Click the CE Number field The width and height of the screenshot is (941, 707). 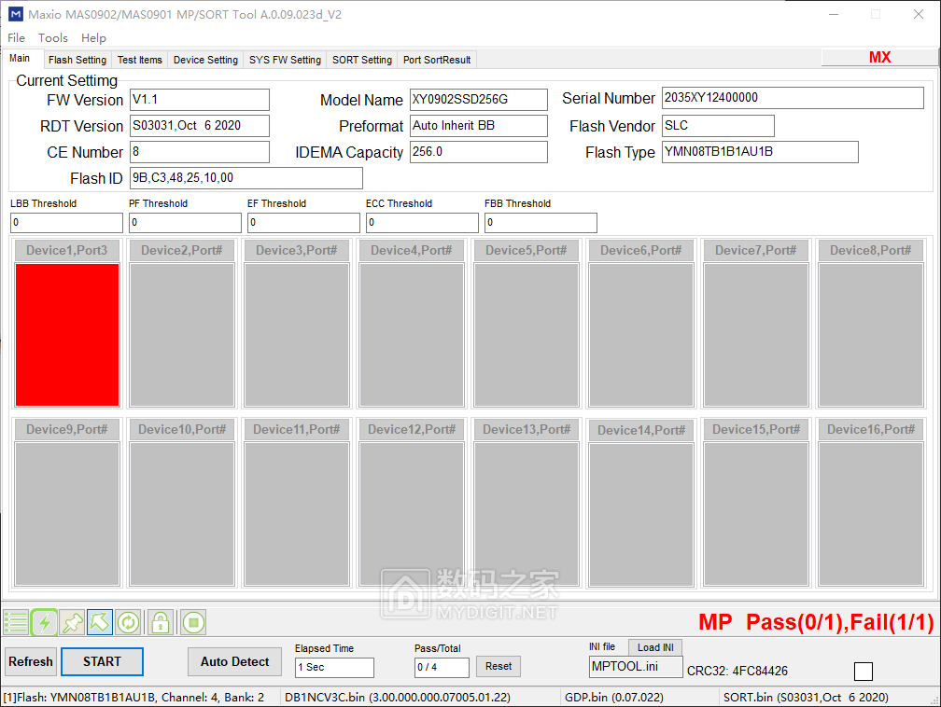[200, 152]
